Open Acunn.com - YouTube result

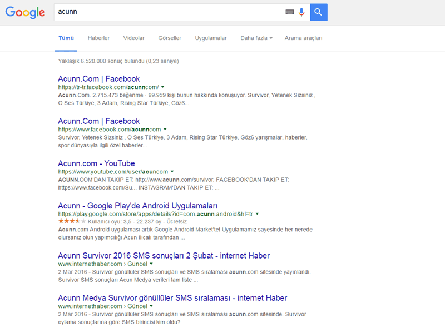[96, 163]
